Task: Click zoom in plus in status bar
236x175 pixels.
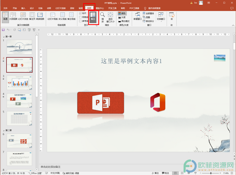Action: pyautogui.click(x=220, y=173)
